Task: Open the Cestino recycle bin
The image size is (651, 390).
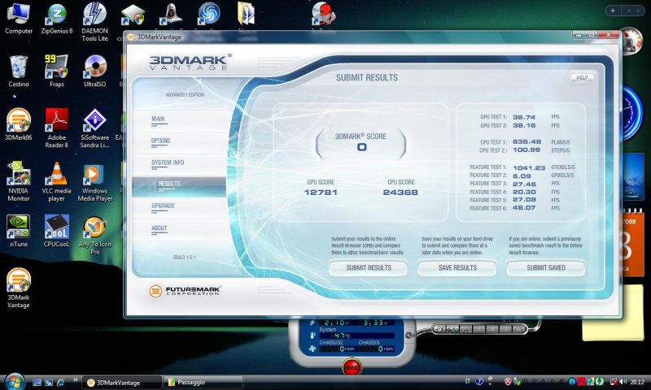Action: [18, 71]
